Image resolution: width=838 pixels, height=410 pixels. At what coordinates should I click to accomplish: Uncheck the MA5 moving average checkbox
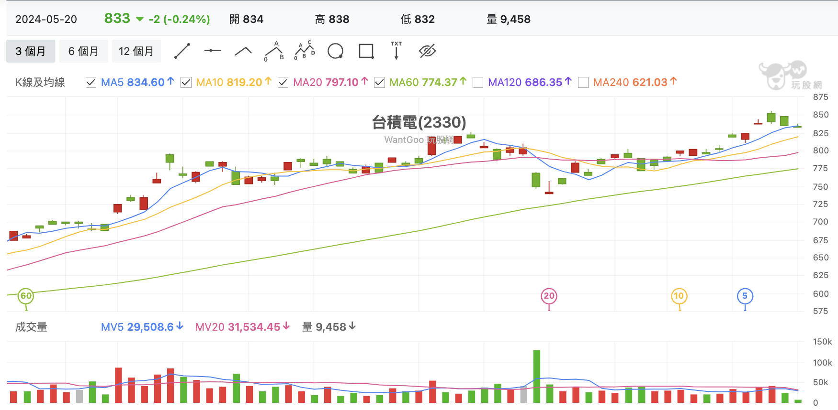(x=91, y=83)
